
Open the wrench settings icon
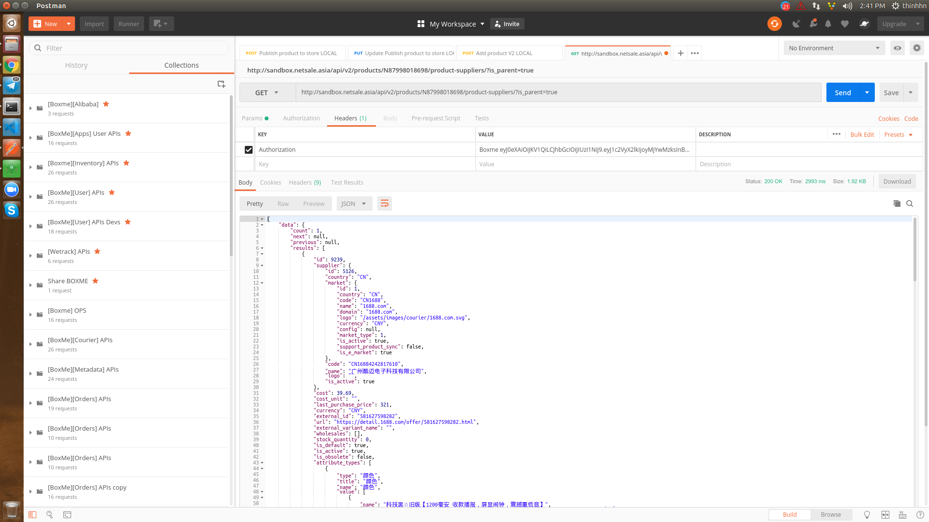pyautogui.click(x=813, y=24)
